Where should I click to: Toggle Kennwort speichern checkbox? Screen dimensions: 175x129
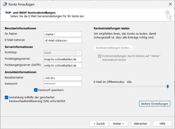coord(36,90)
